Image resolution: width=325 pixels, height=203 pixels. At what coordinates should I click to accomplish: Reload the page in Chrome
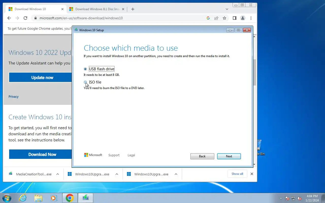25,18
